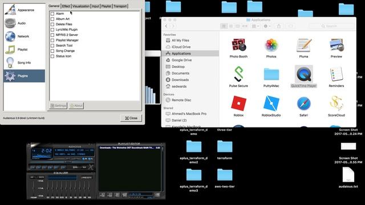Select the ScoreCloud app icon
The height and width of the screenshot is (205, 365).
(336, 103)
